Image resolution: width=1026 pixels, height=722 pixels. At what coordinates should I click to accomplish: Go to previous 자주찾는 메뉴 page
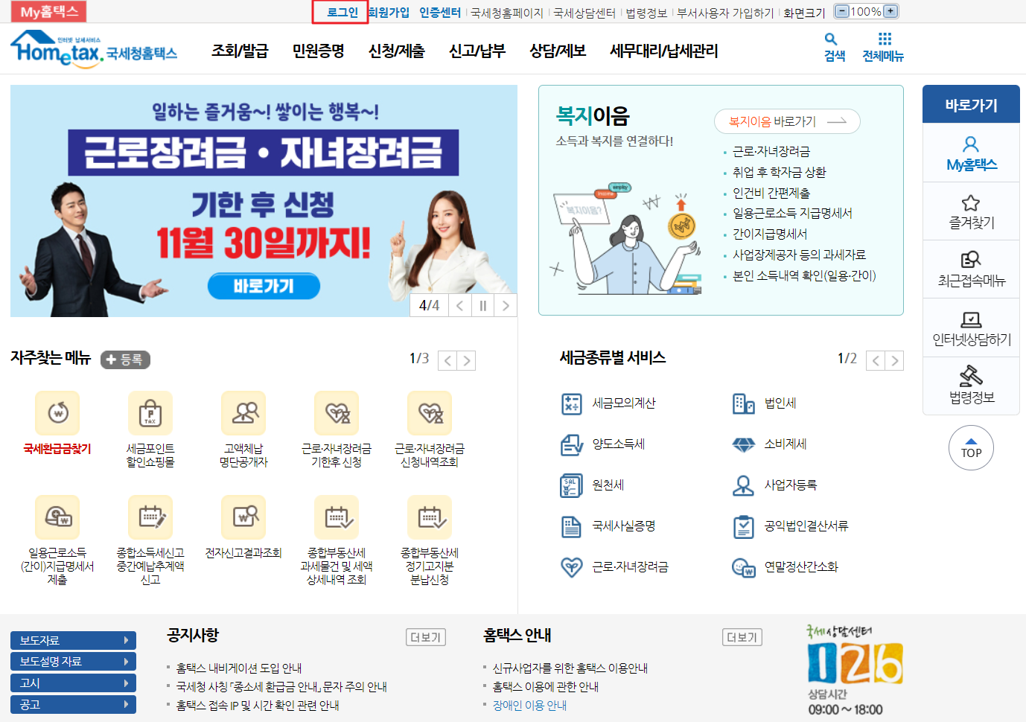click(447, 361)
